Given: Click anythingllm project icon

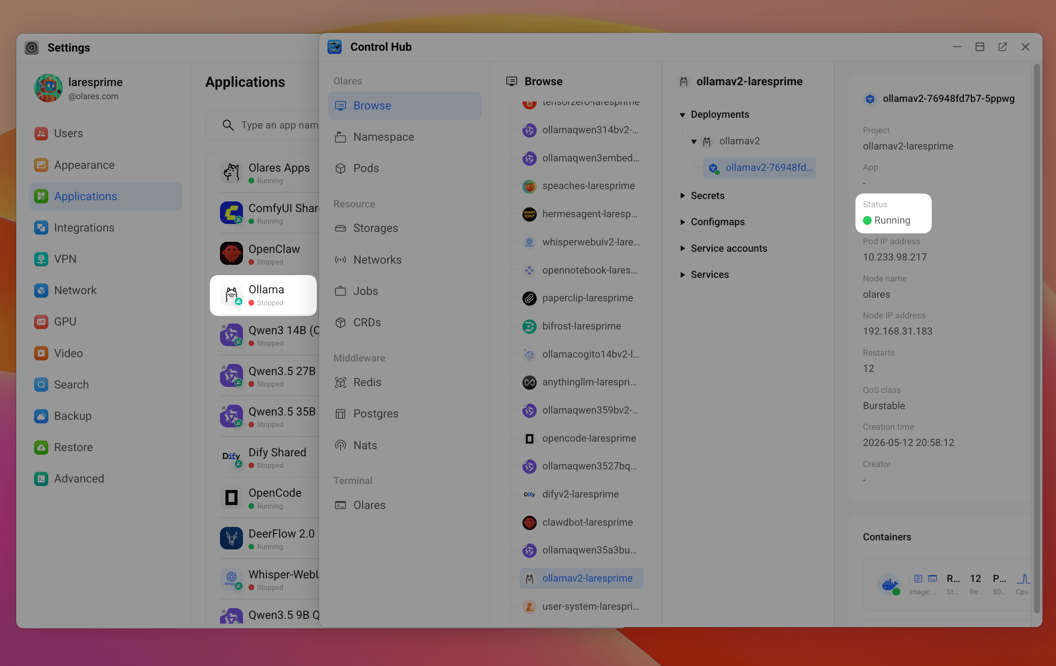Looking at the screenshot, I should 529,382.
